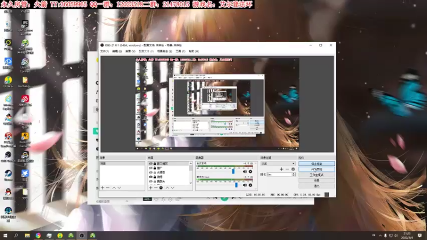
Task: Show hidden system tray icons chevron
Action: coord(380,235)
